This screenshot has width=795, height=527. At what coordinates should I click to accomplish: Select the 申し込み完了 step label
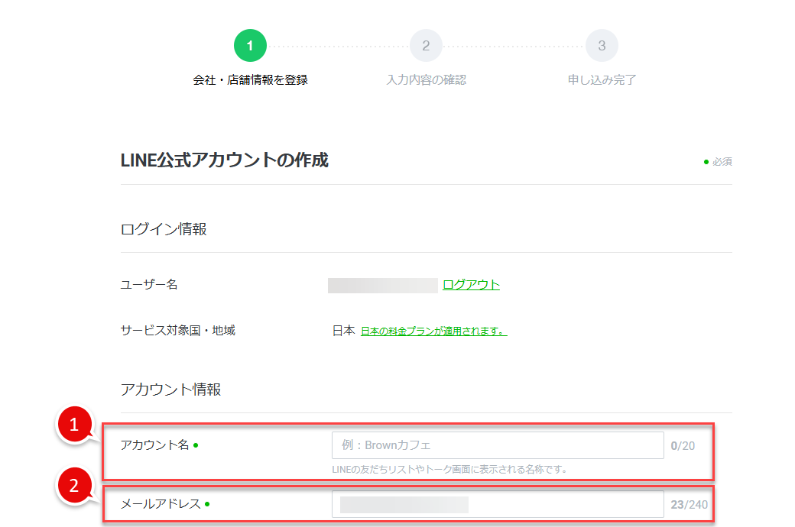(602, 79)
